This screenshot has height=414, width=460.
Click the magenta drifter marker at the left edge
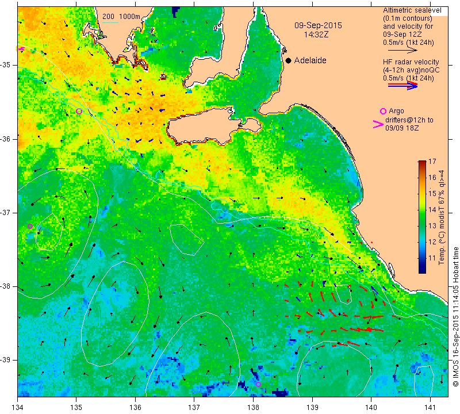pos(21,49)
